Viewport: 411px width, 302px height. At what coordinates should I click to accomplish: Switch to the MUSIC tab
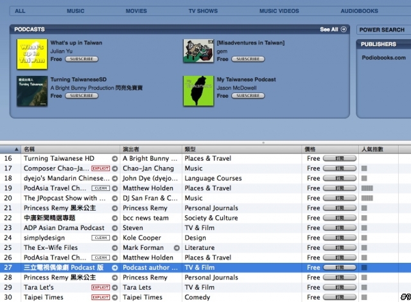(x=76, y=11)
